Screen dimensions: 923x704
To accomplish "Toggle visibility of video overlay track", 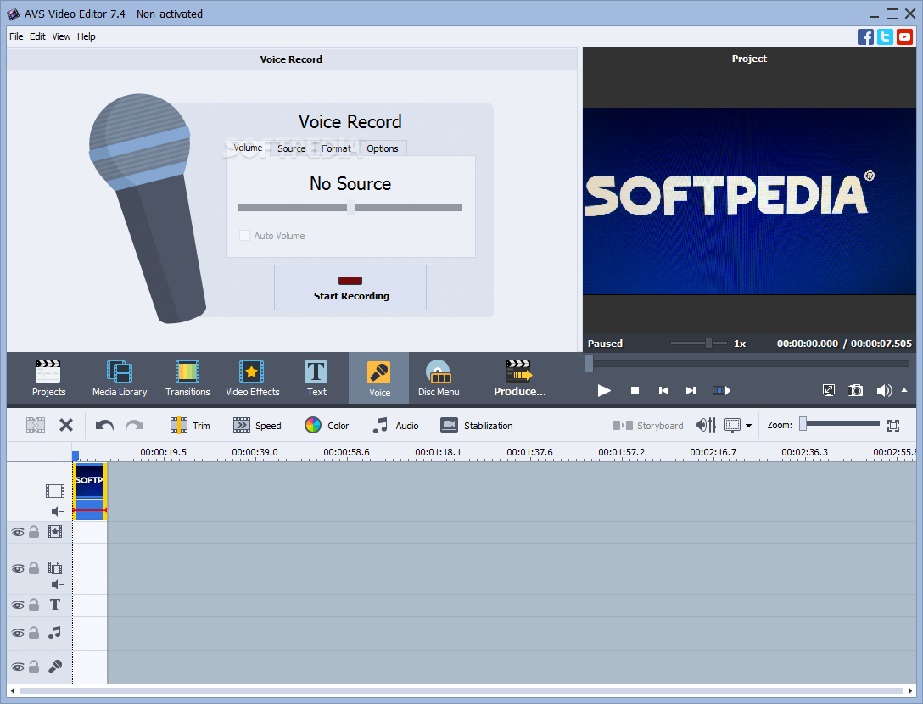I will [19, 568].
